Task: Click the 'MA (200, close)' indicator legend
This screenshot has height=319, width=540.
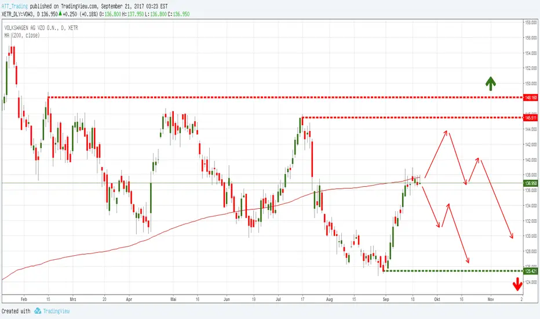Action: [x=22, y=35]
